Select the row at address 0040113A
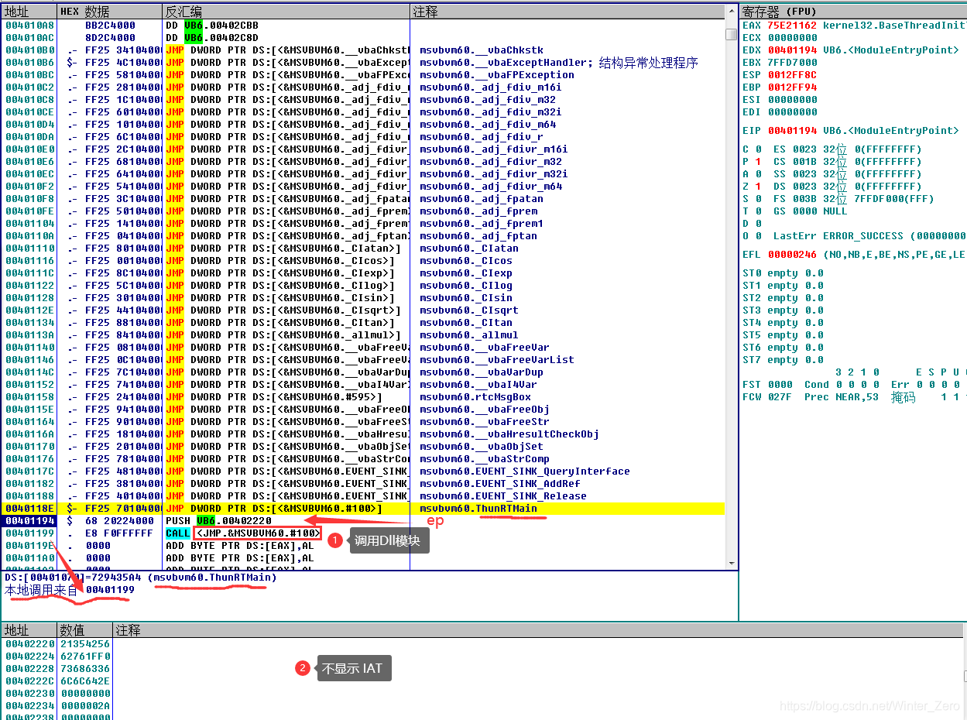Image resolution: width=967 pixels, height=720 pixels. 362,335
